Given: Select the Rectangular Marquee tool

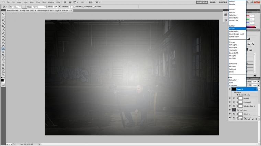Looking at the screenshot, I should [x=3, y=17].
